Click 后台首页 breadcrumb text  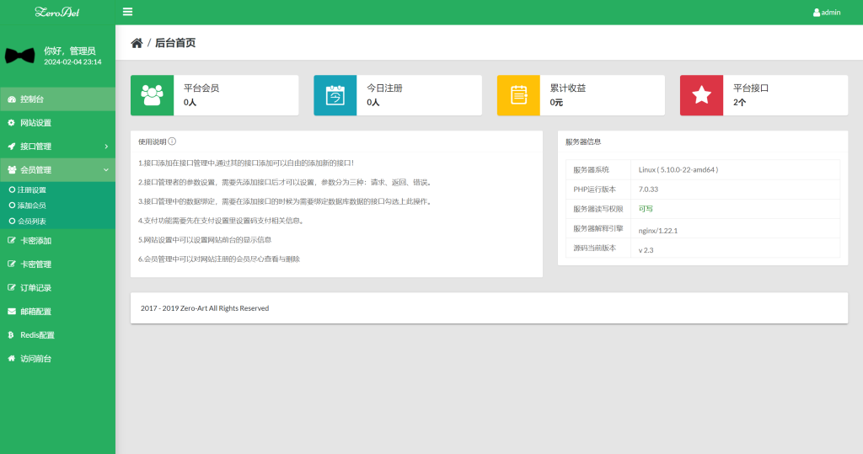point(175,43)
